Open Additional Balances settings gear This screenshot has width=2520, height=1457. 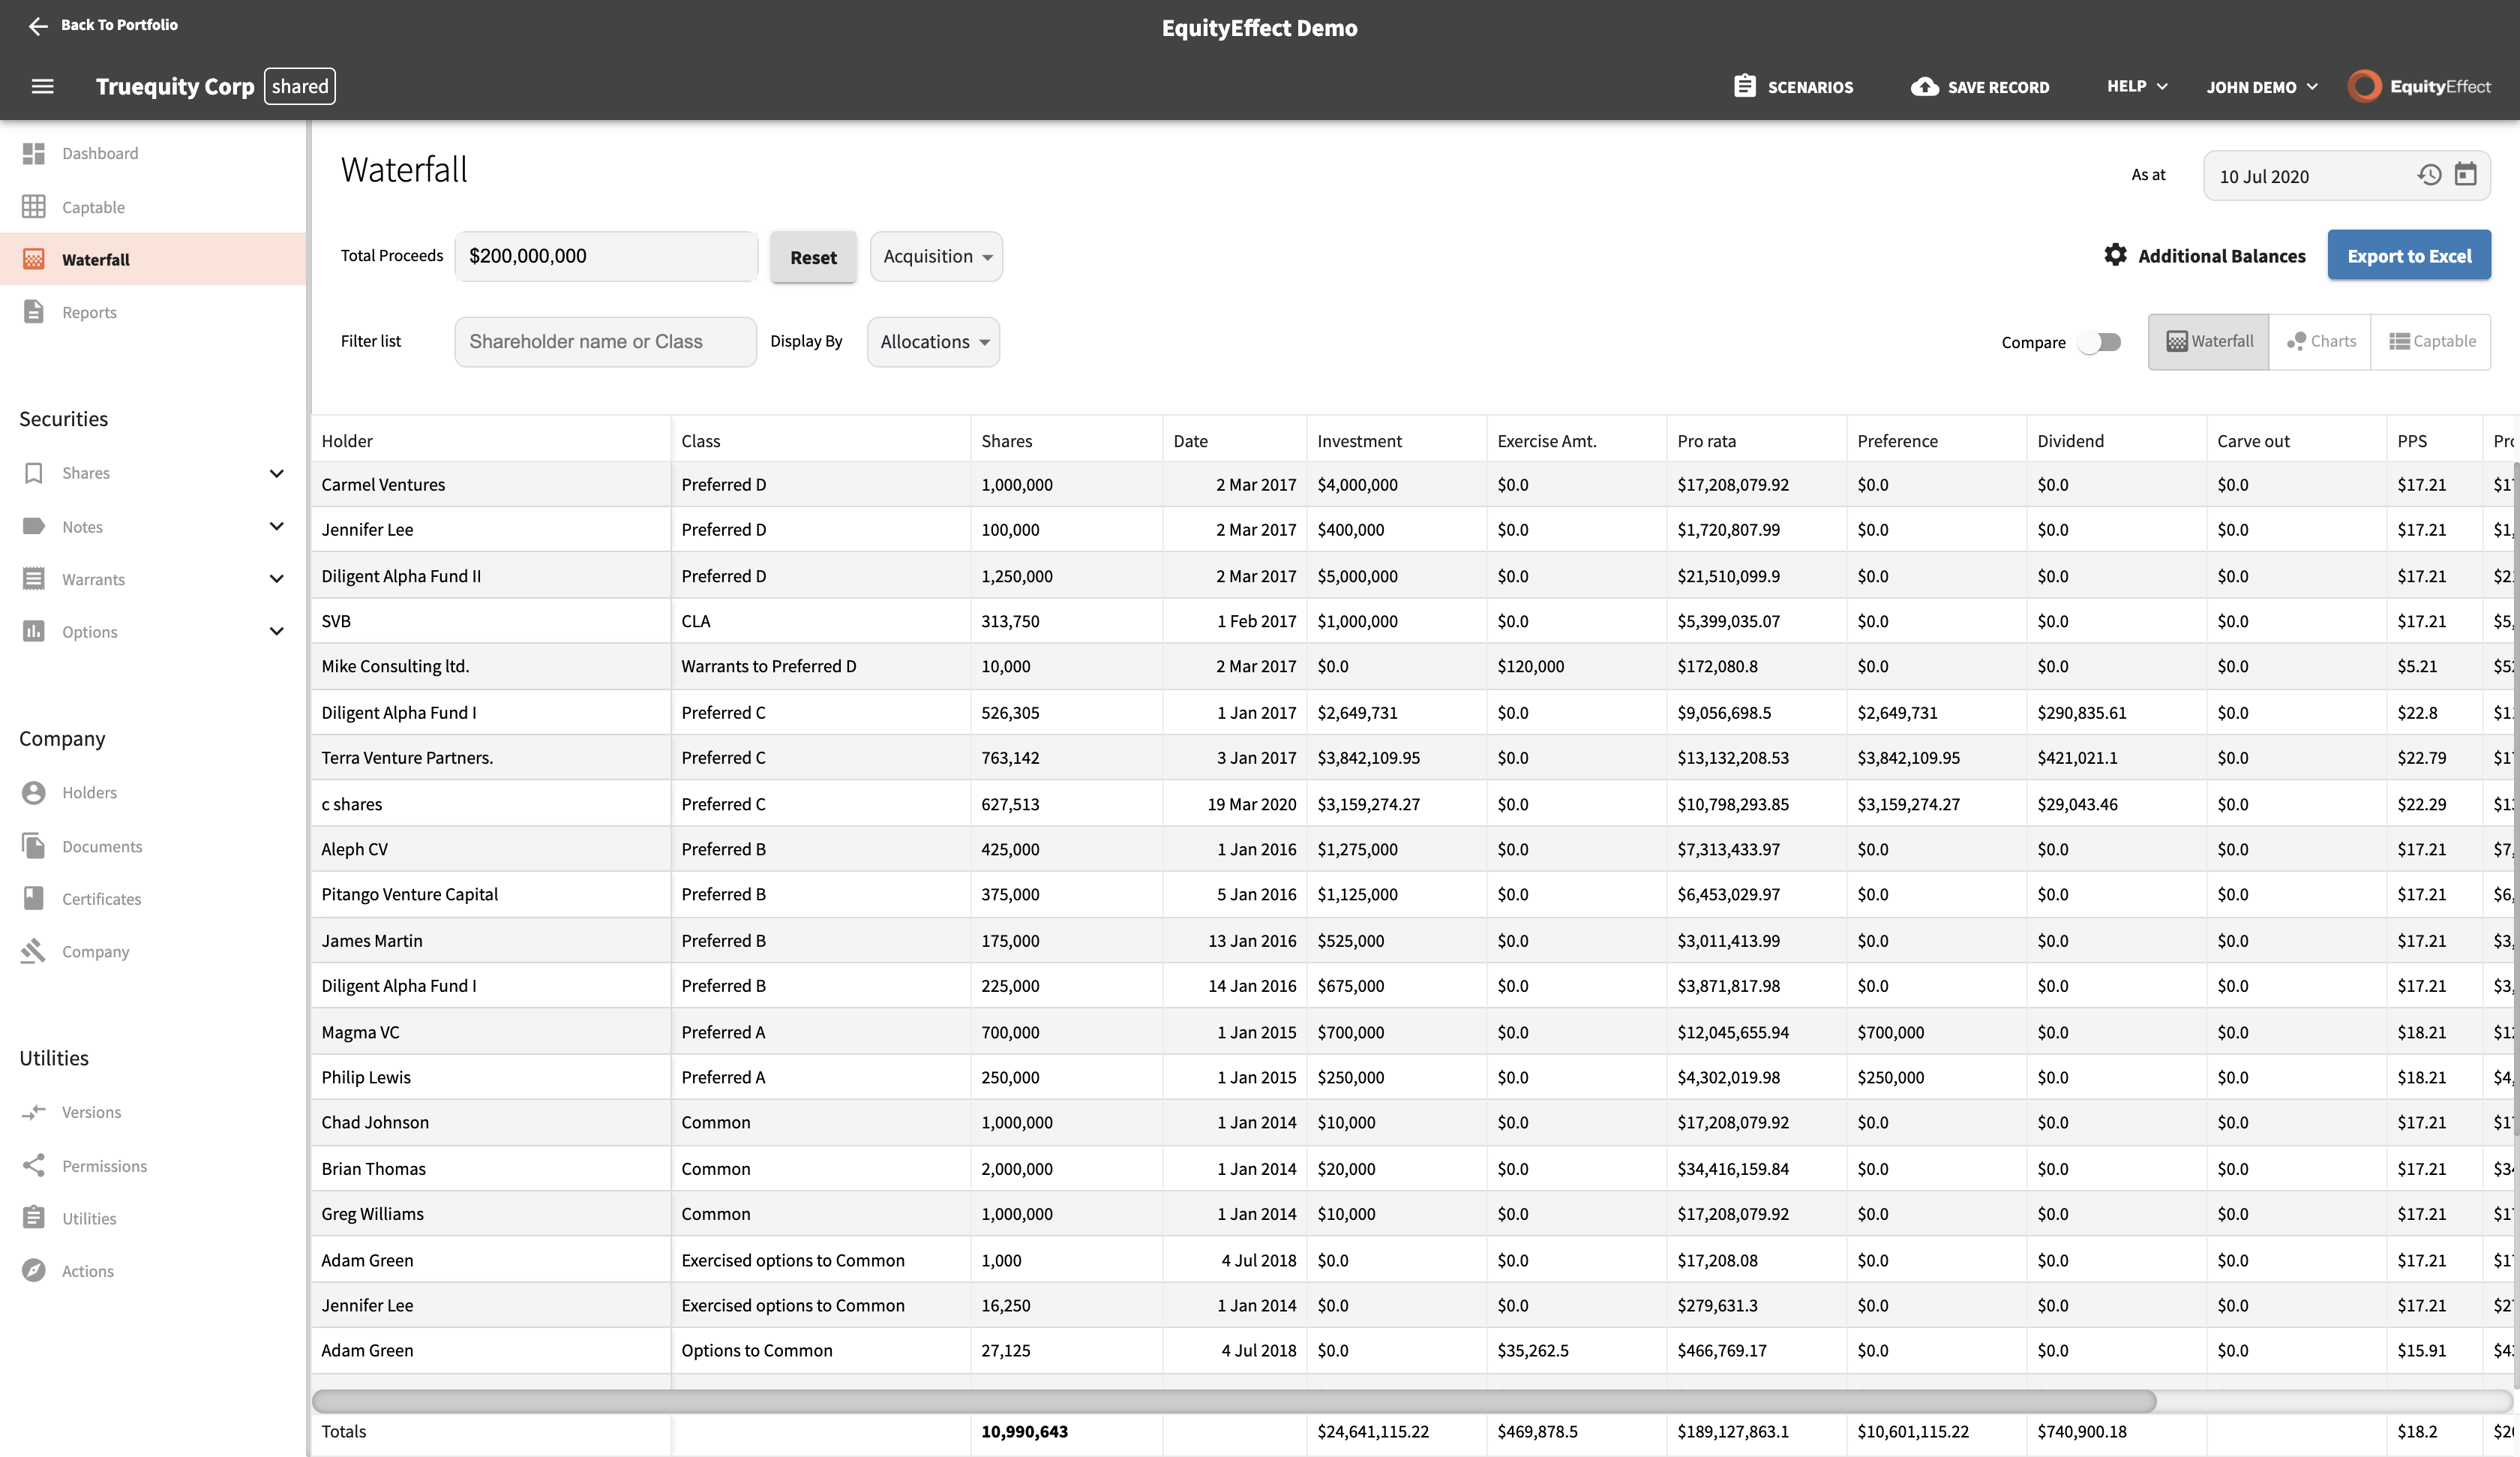[x=2115, y=255]
